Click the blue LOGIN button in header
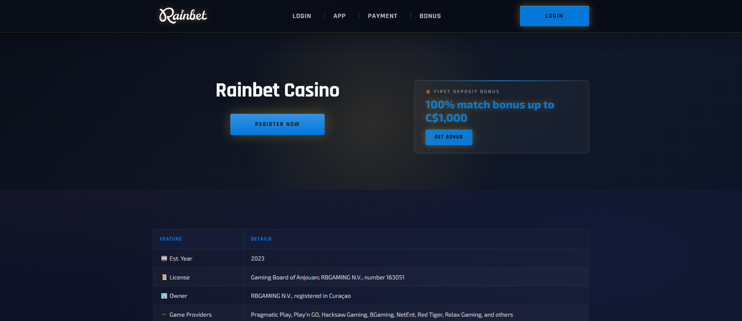Image resolution: width=742 pixels, height=321 pixels. pyautogui.click(x=554, y=16)
